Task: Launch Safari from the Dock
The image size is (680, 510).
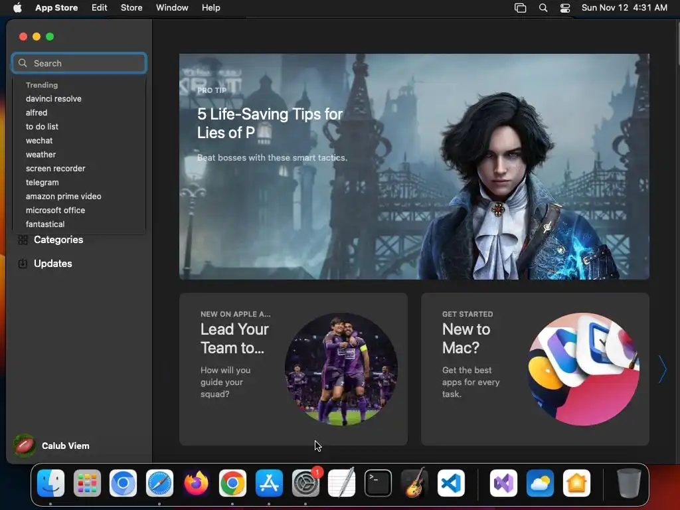Action: pyautogui.click(x=159, y=483)
